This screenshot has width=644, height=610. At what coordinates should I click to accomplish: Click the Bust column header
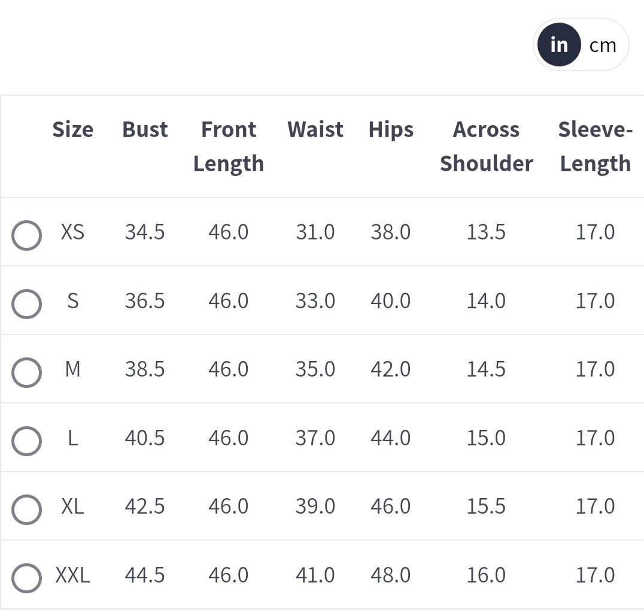point(145,129)
